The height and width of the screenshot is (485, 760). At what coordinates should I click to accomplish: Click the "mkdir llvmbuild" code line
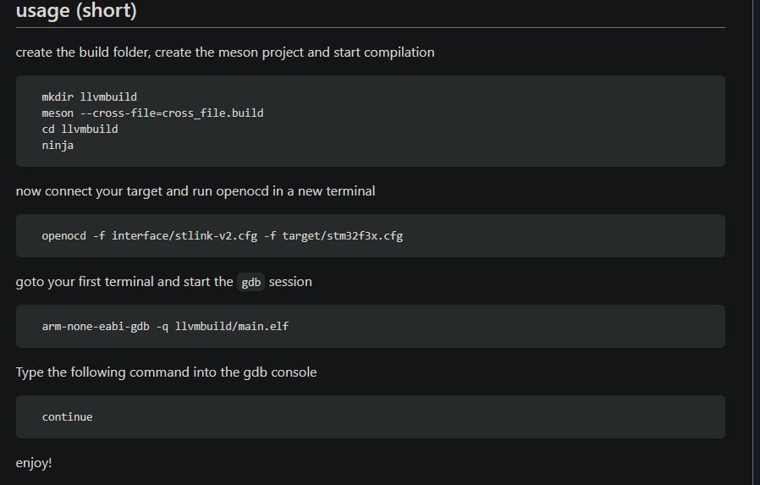[x=89, y=96]
